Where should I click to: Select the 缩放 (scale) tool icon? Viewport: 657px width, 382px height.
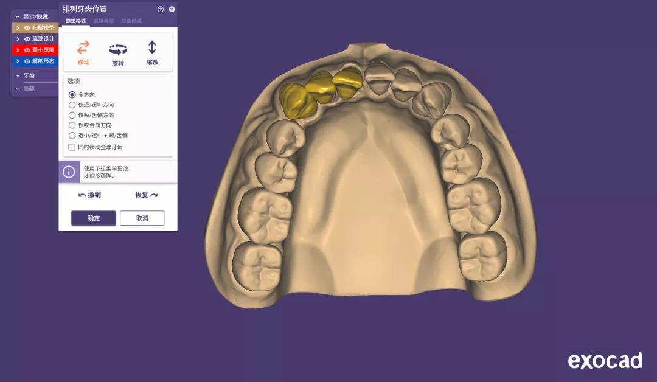[152, 48]
